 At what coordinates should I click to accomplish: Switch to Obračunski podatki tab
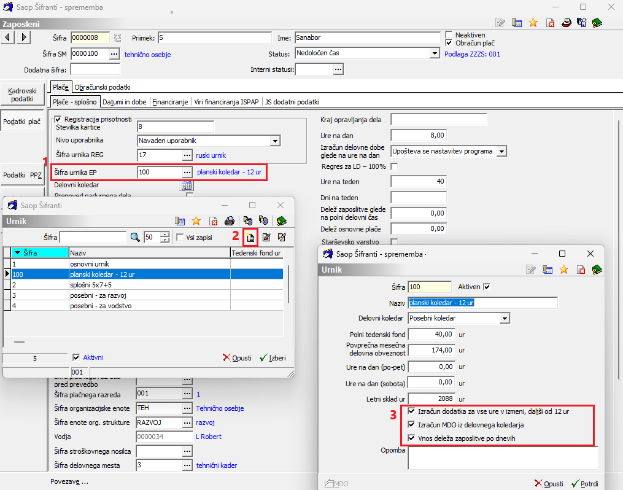103,87
